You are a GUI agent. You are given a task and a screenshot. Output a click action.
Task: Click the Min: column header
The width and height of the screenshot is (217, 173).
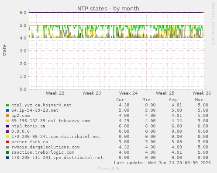pos(148,100)
